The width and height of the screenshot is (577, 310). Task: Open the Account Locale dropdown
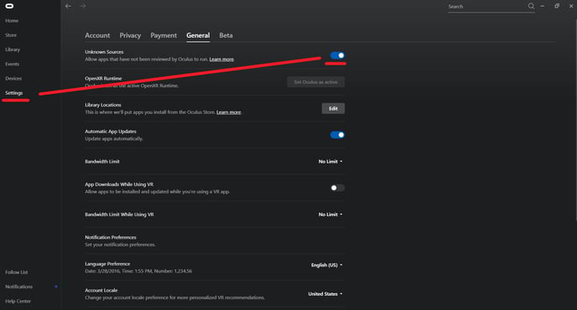(x=325, y=294)
